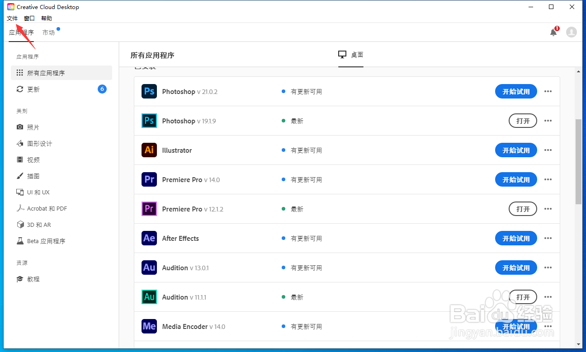Switch to the 应用程序 tab

coord(21,33)
